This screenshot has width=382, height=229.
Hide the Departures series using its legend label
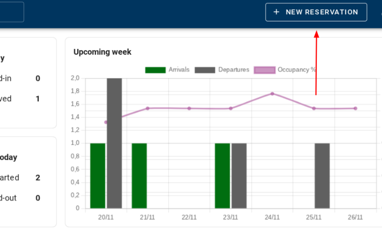click(234, 70)
